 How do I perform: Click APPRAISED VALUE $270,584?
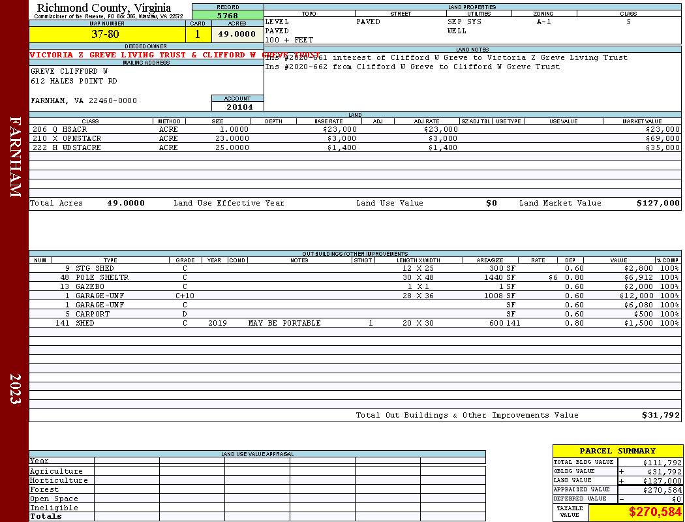click(662, 490)
